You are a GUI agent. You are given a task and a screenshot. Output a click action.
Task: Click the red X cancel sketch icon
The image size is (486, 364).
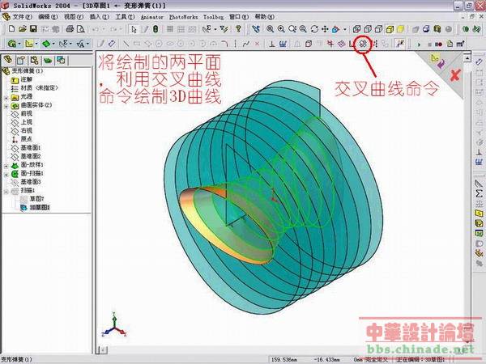click(455, 75)
